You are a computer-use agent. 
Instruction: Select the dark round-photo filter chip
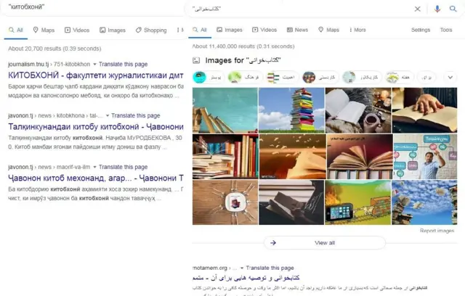(x=320, y=78)
